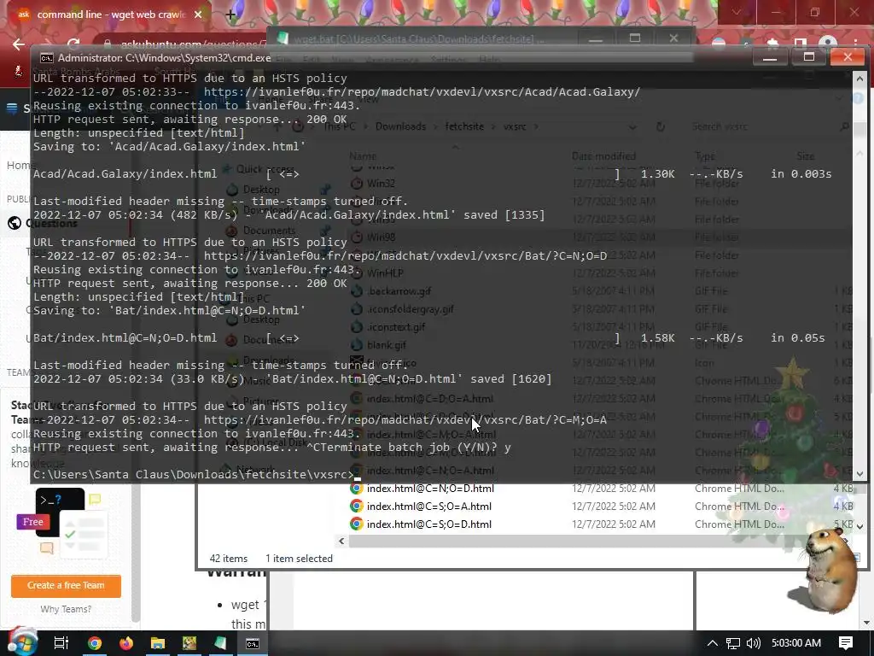Viewport: 874px width, 656px height.
Task: Click the Free badge on Teams promo
Action: [33, 522]
